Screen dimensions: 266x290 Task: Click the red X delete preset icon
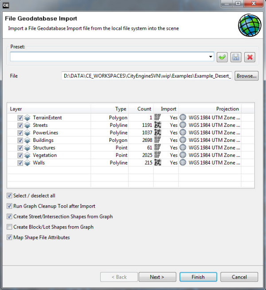point(250,57)
